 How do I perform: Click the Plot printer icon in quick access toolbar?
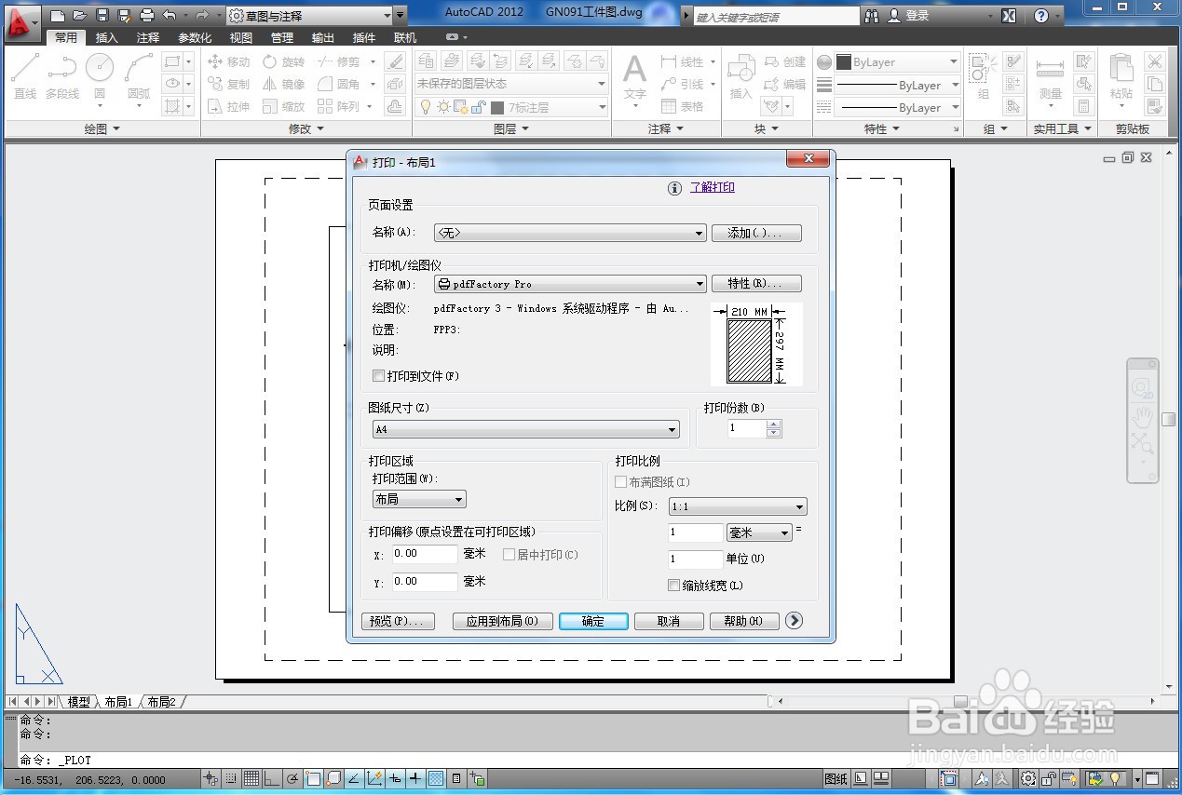click(147, 16)
